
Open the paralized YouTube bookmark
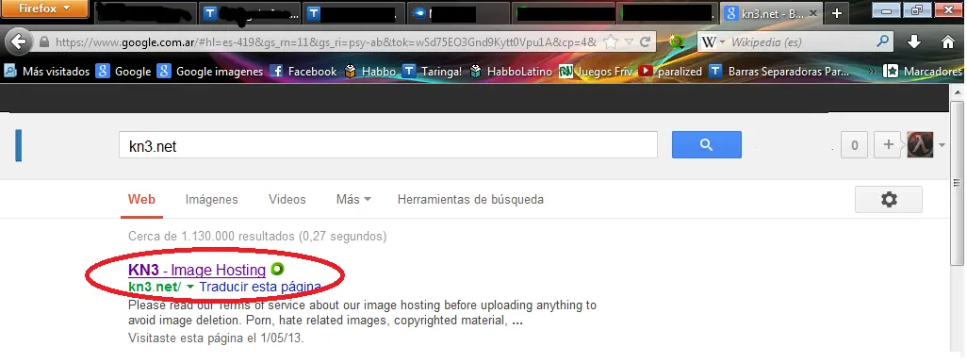point(670,72)
